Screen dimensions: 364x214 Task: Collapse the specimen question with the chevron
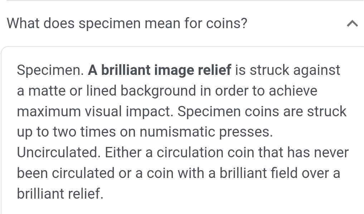pos(352,24)
